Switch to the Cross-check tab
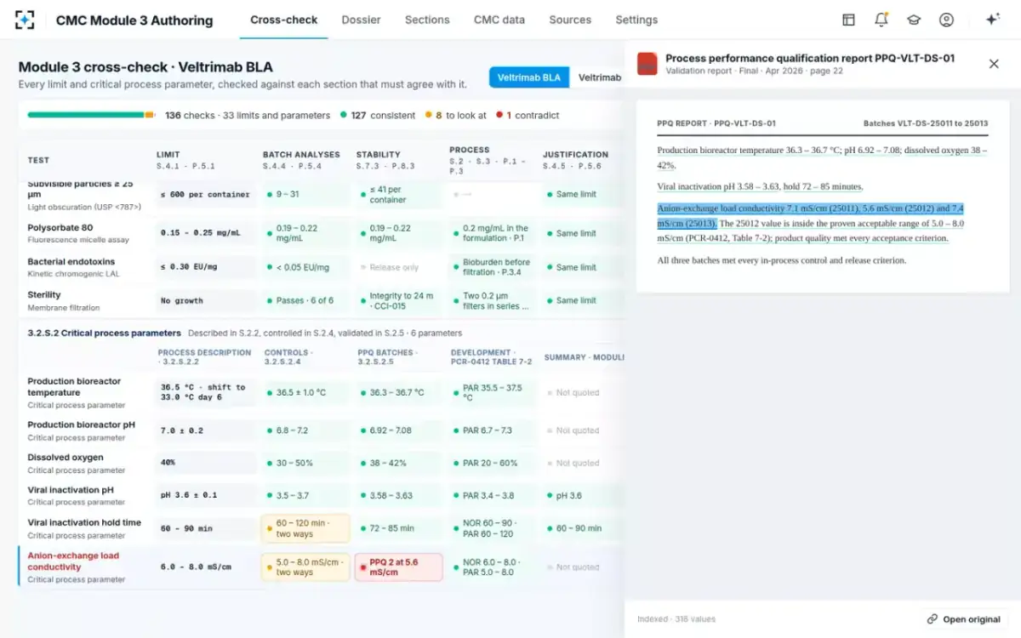 click(283, 20)
